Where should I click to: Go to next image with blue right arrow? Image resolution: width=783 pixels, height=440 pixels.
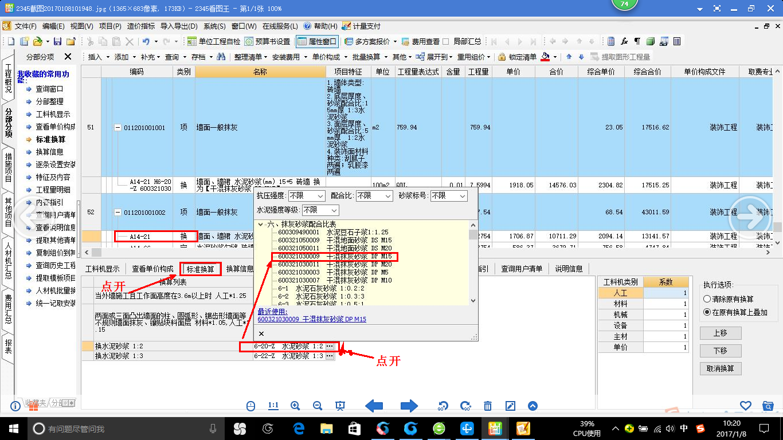point(409,406)
